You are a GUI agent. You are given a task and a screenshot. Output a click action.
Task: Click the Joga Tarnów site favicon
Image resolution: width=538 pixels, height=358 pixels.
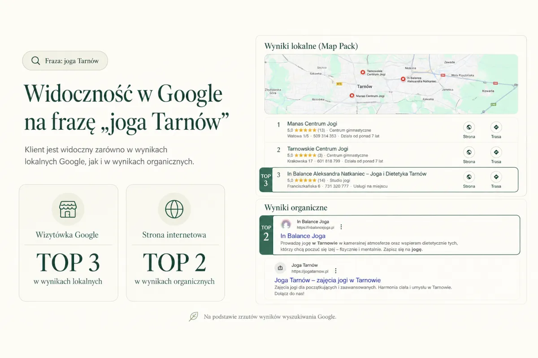point(280,268)
